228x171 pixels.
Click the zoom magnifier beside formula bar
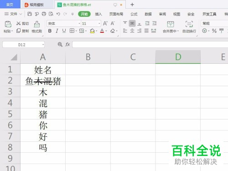click(x=60, y=44)
